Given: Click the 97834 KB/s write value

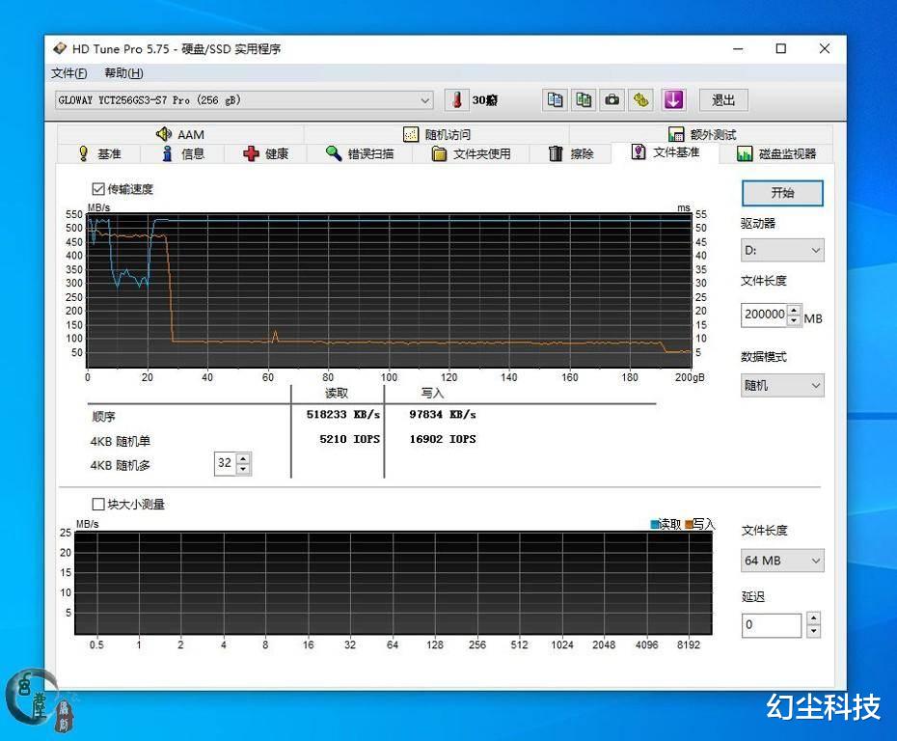Looking at the screenshot, I should (x=442, y=414).
